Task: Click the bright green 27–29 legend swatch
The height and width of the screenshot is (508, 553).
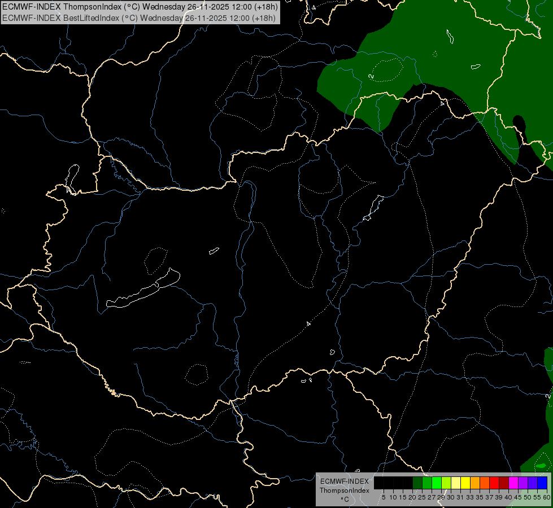Action: coord(437,483)
